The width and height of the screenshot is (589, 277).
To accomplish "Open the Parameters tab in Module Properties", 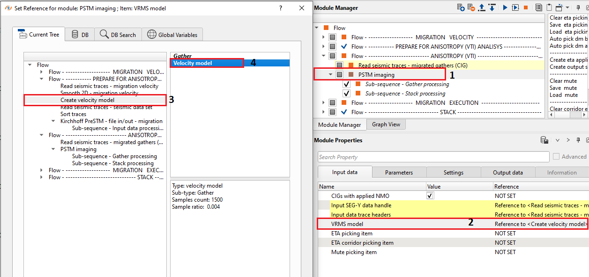I will coord(399,173).
